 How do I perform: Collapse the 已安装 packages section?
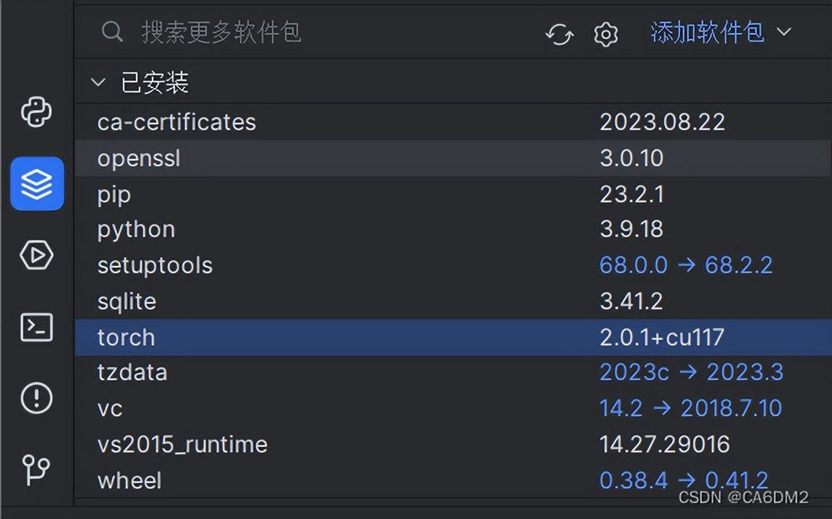click(x=98, y=82)
